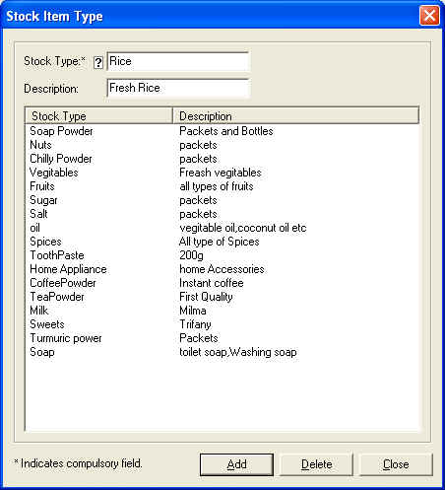
Task: Sort by Stock Type column header
Action: coord(99,115)
